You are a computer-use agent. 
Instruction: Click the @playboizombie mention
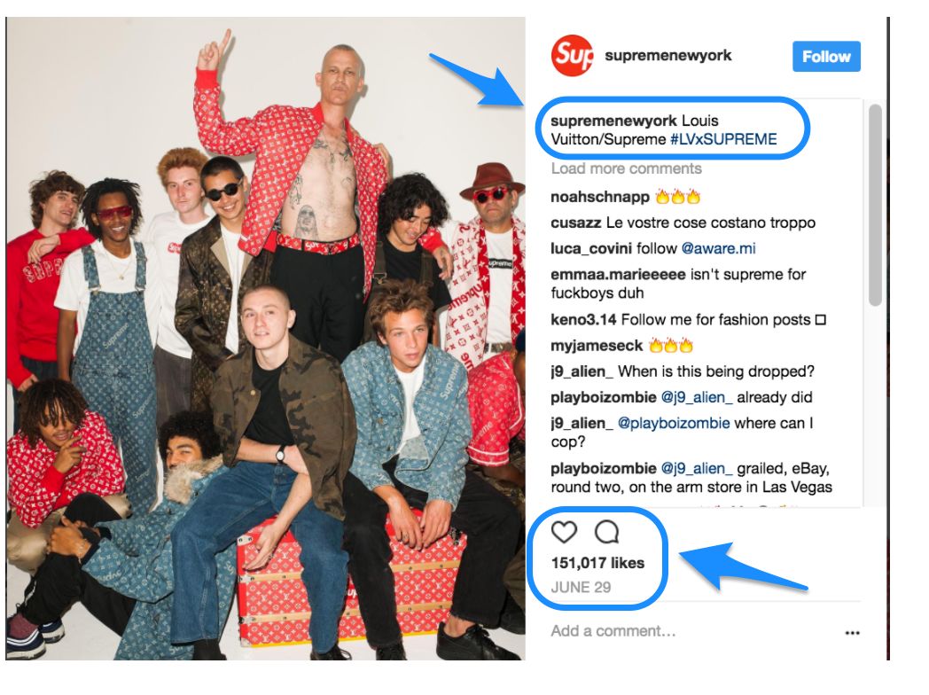674,423
